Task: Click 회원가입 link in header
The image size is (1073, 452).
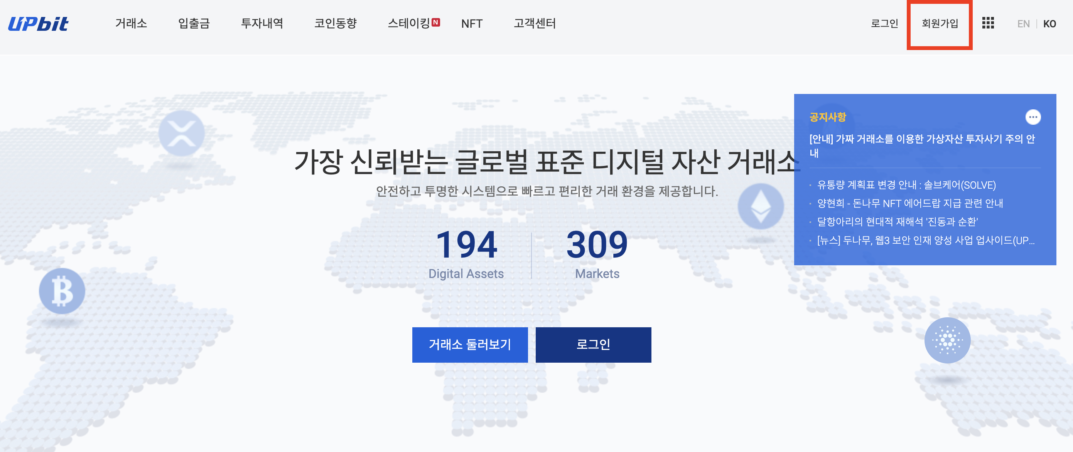Action: (940, 24)
